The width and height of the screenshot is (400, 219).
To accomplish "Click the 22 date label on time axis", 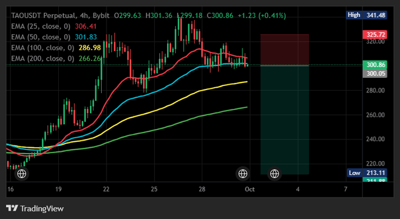I will tap(106, 189).
